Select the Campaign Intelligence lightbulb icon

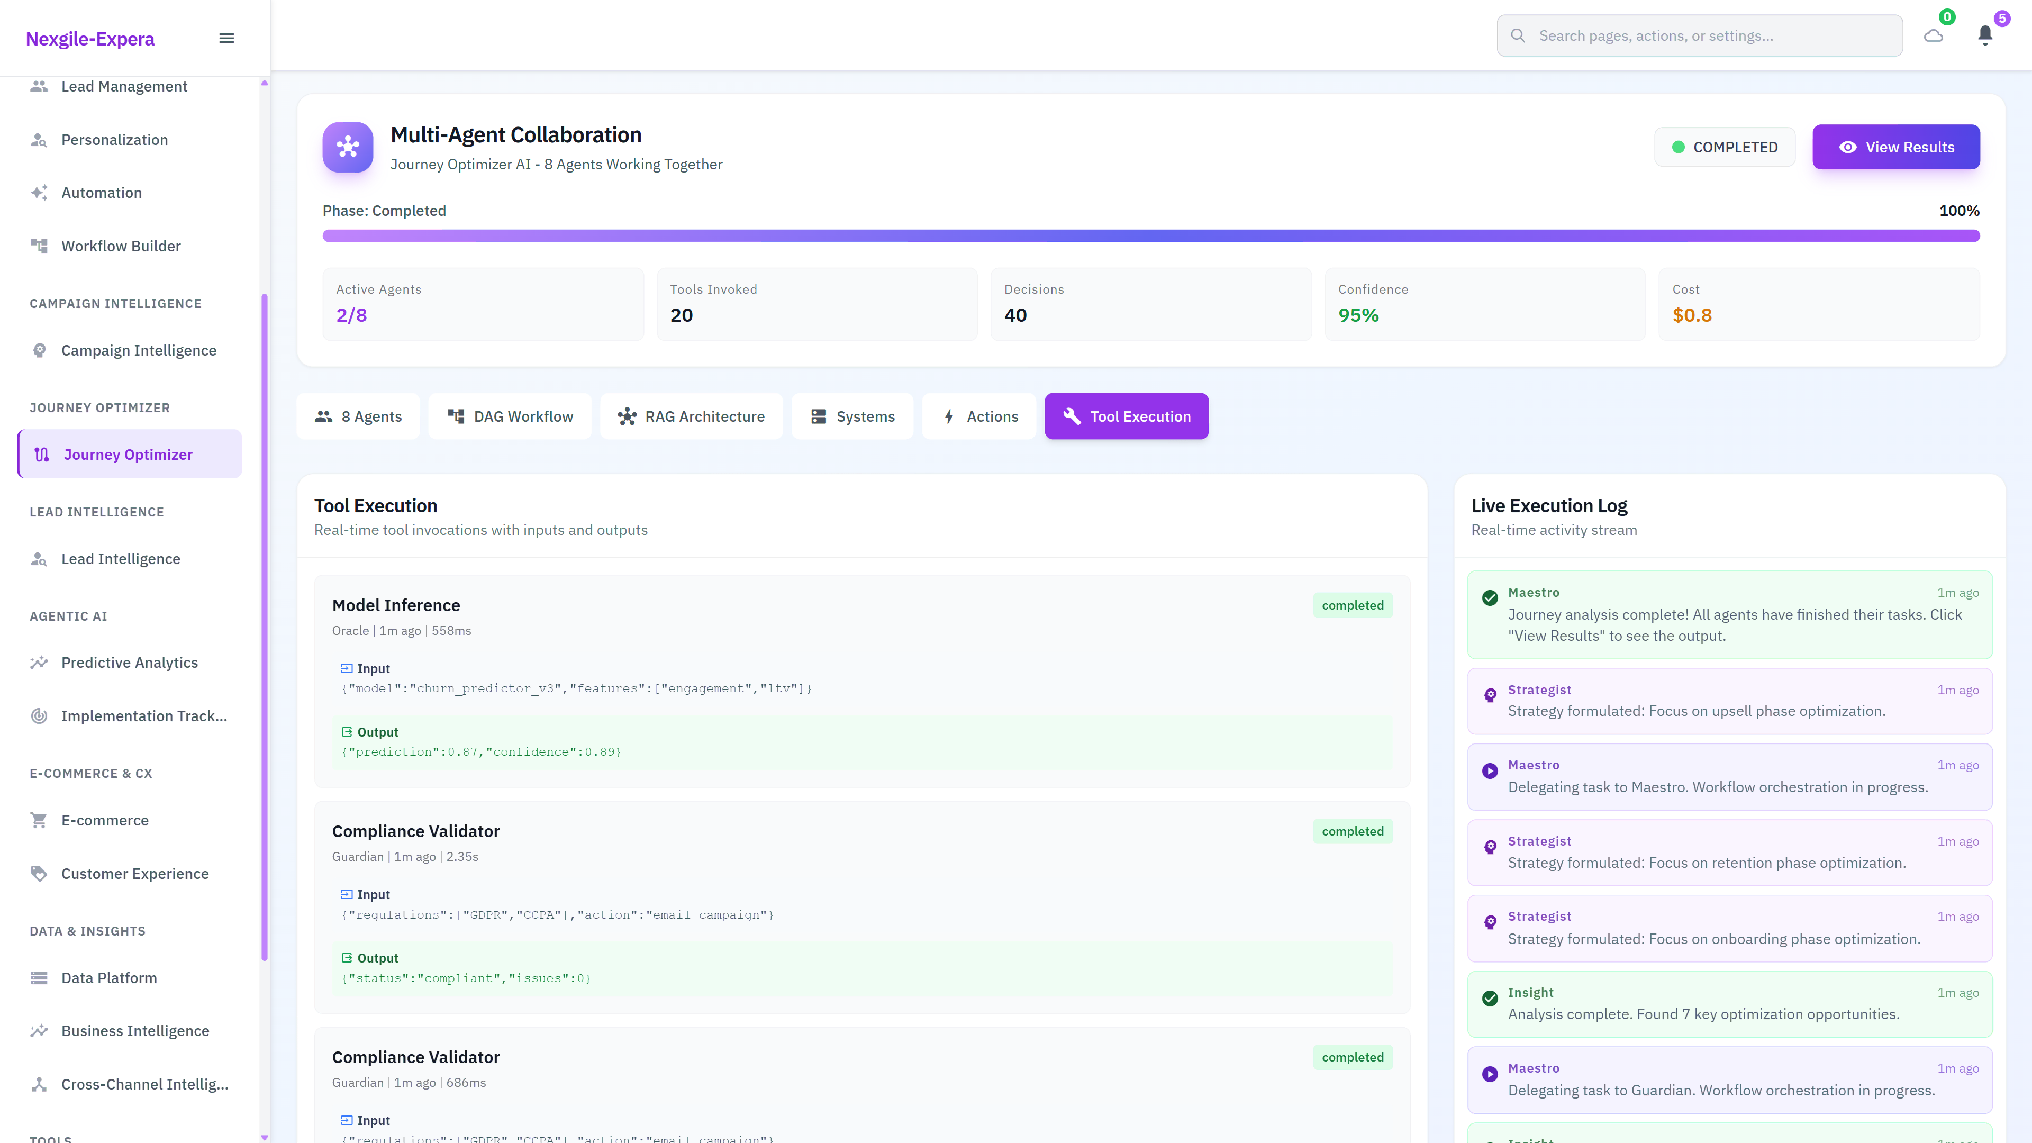tap(40, 350)
